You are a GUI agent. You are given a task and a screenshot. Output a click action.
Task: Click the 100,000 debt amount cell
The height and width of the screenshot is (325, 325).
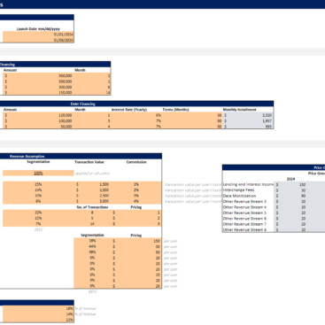click(x=38, y=120)
